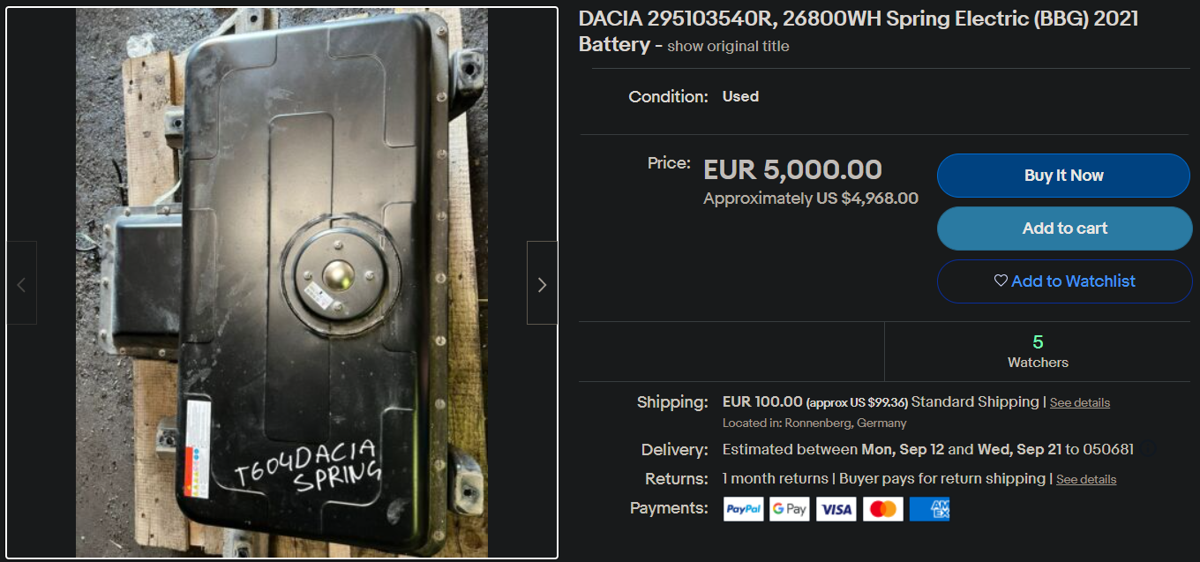1200x562 pixels.
Task: Open the show original title link
Action: [728, 47]
